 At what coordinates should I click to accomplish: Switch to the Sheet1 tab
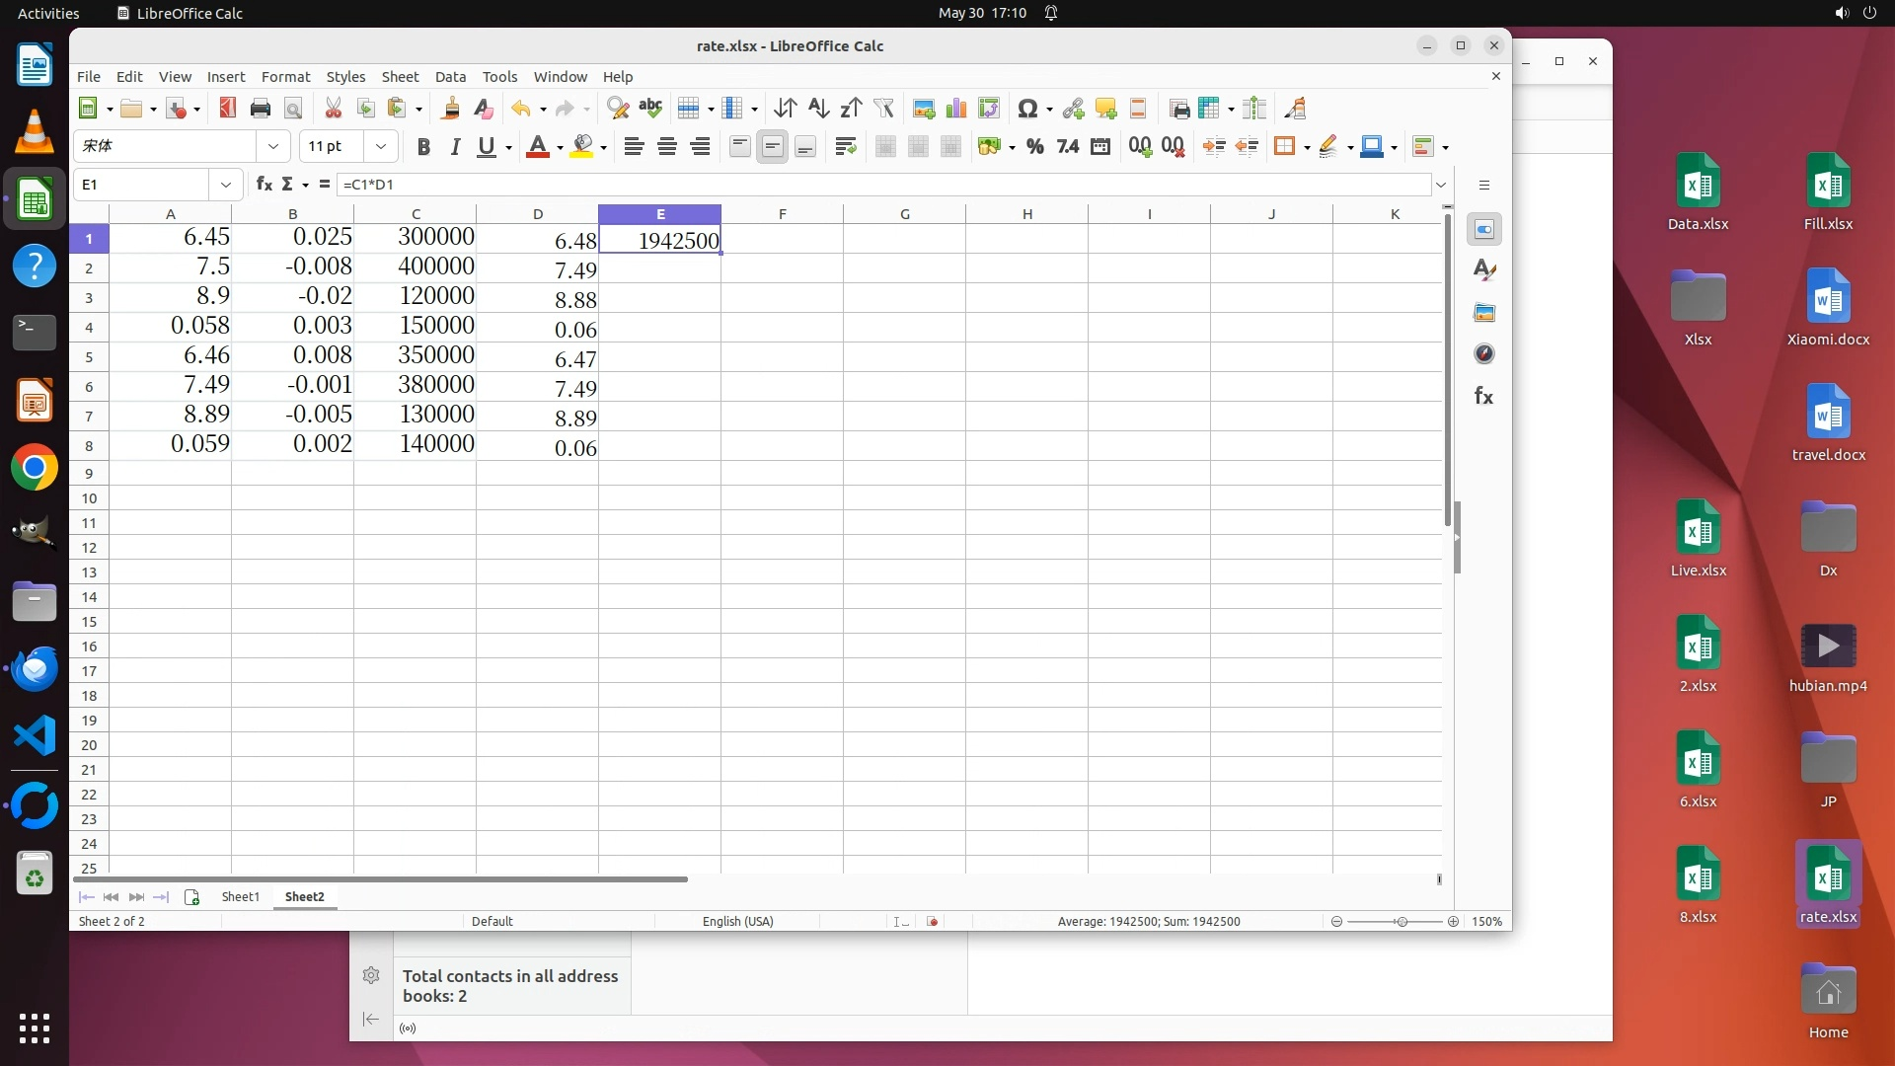tap(240, 896)
